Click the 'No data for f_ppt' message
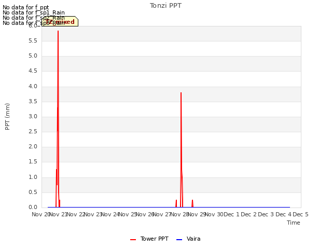332x249 pixels. coord(25,7)
